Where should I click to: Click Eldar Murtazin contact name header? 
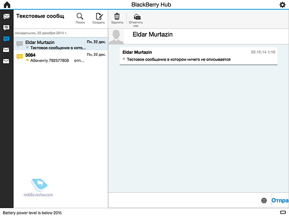pos(153,35)
